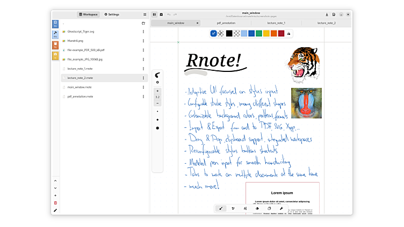Switch to the pdf_annotation tab
This screenshot has width=404, height=227.
coord(226,23)
